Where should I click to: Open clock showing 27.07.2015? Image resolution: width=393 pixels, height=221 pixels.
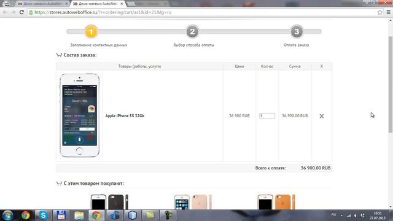pos(378,215)
